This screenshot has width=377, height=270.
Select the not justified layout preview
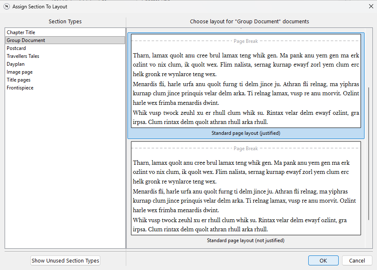[246, 188]
